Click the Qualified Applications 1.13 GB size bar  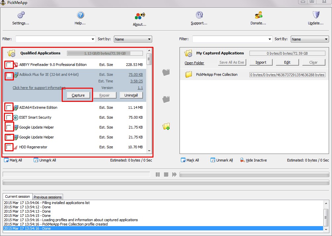(x=105, y=53)
